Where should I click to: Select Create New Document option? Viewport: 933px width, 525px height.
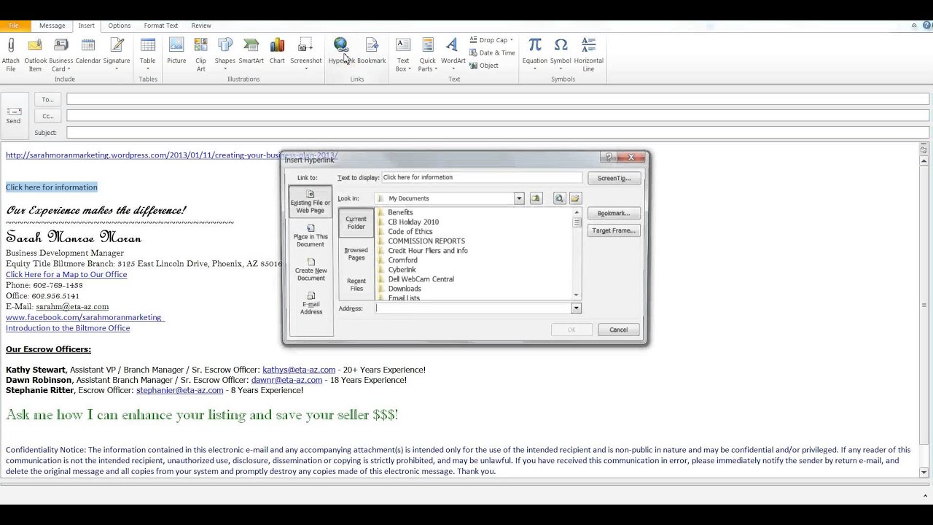coord(311,270)
